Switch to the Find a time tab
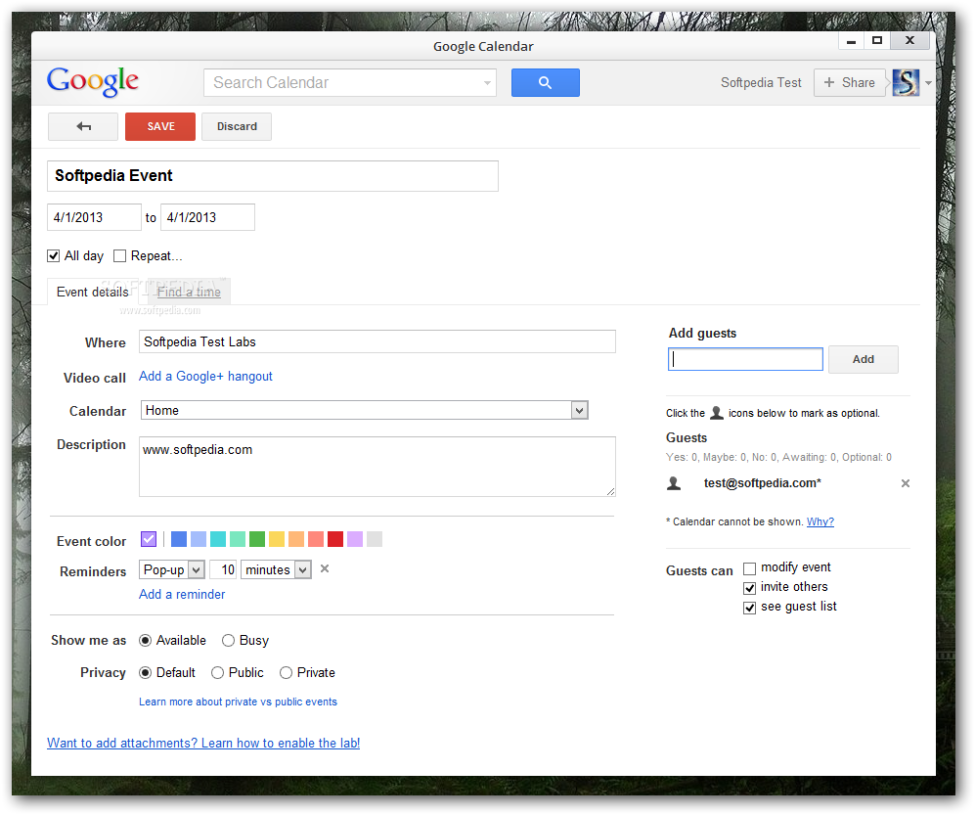Image resolution: width=975 pixels, height=815 pixels. (189, 292)
